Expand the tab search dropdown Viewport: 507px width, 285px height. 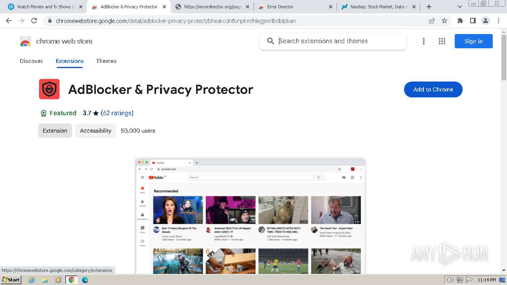tap(459, 7)
